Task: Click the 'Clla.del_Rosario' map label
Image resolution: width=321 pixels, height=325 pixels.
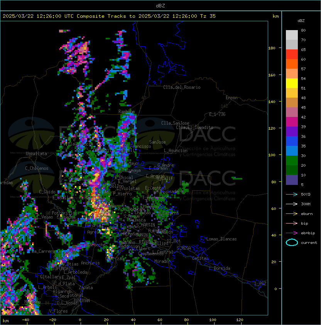Action: point(182,87)
